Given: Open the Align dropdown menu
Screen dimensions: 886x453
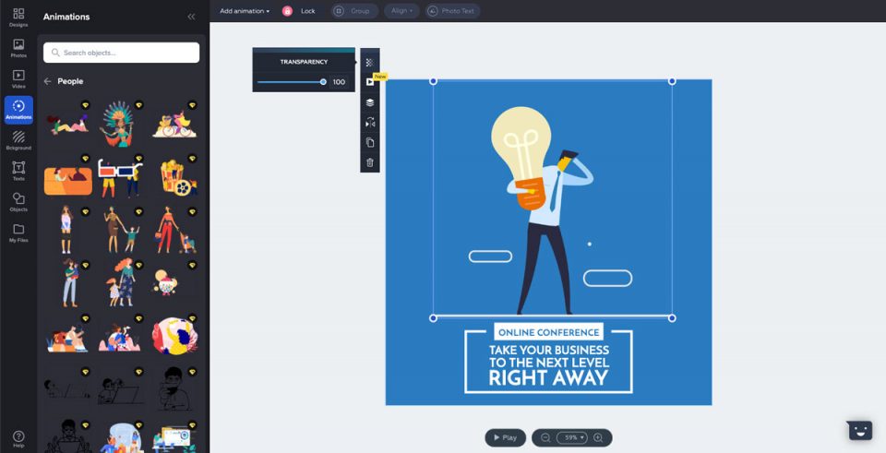Looking at the screenshot, I should (x=401, y=11).
